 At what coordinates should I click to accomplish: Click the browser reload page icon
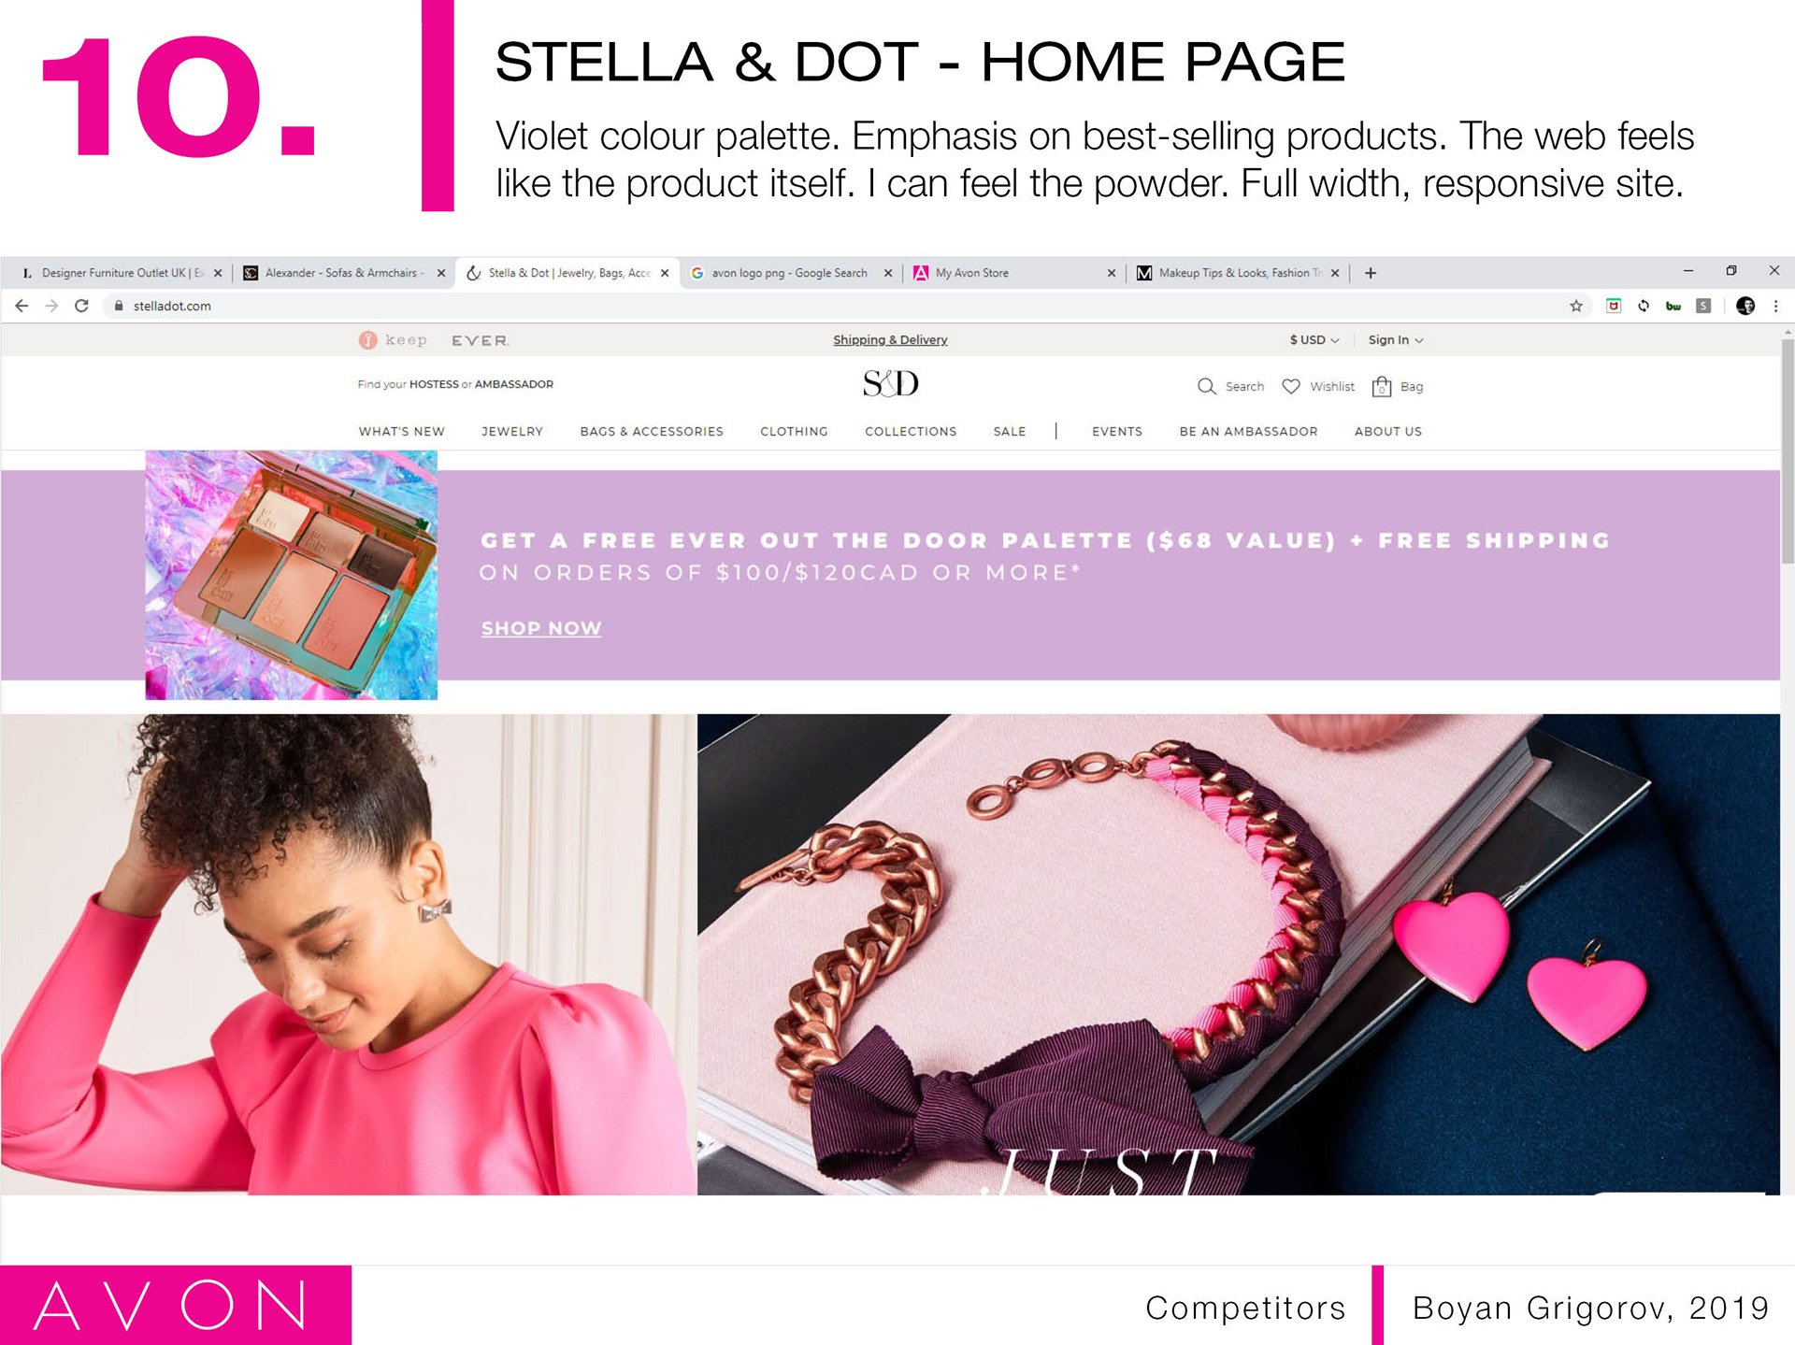pos(81,306)
